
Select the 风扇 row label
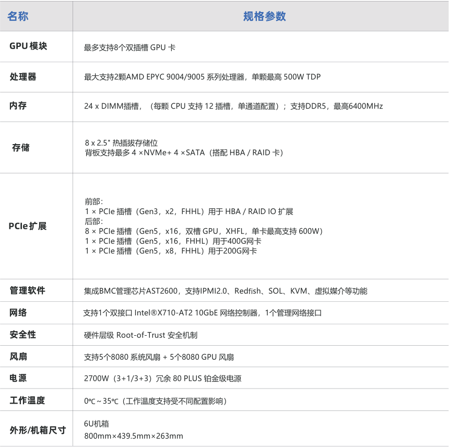point(18,357)
